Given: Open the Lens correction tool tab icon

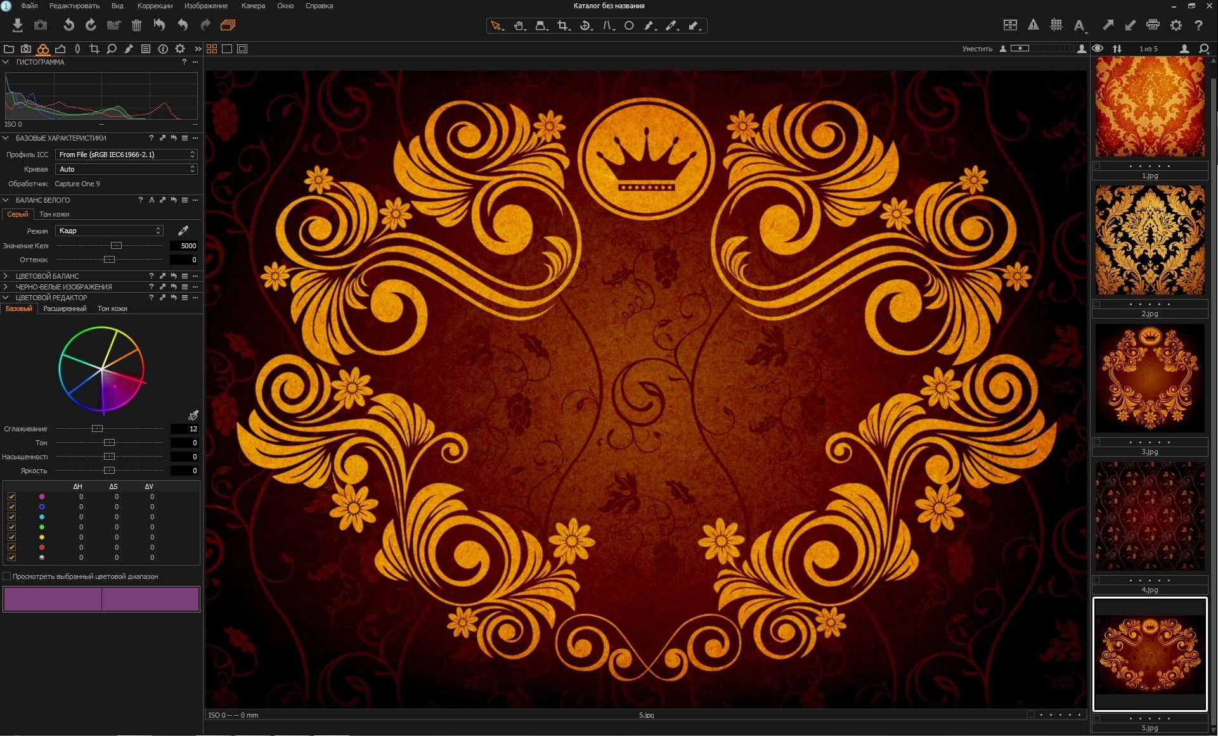Looking at the screenshot, I should point(77,49).
